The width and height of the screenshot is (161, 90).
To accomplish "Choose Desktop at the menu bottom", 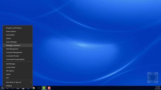I will 18,86.
